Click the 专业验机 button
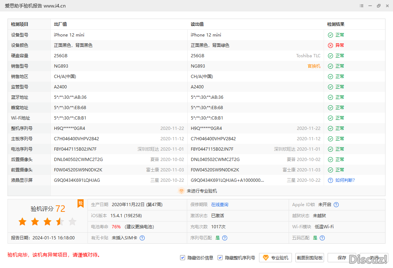Image resolution: width=393 pixels, height=268 pixels. [275, 258]
